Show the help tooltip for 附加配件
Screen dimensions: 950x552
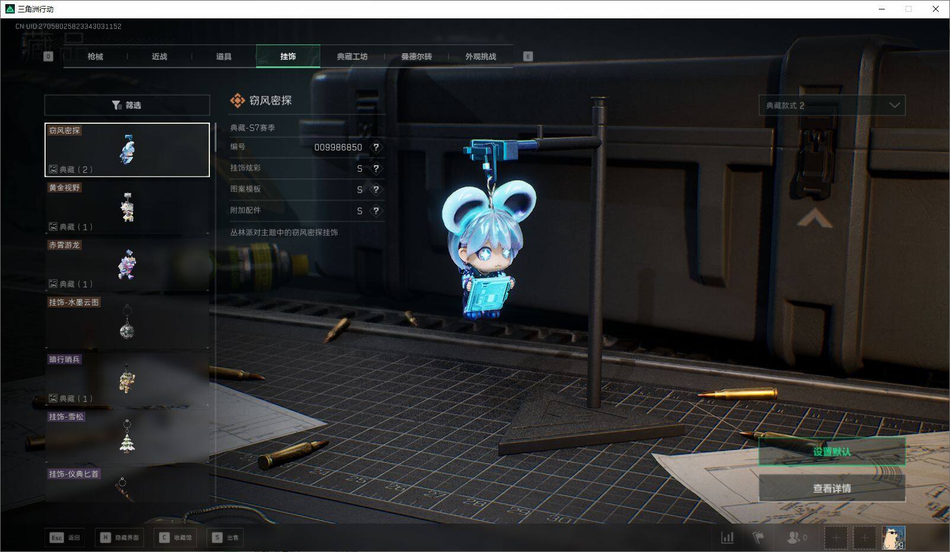pyautogui.click(x=375, y=211)
